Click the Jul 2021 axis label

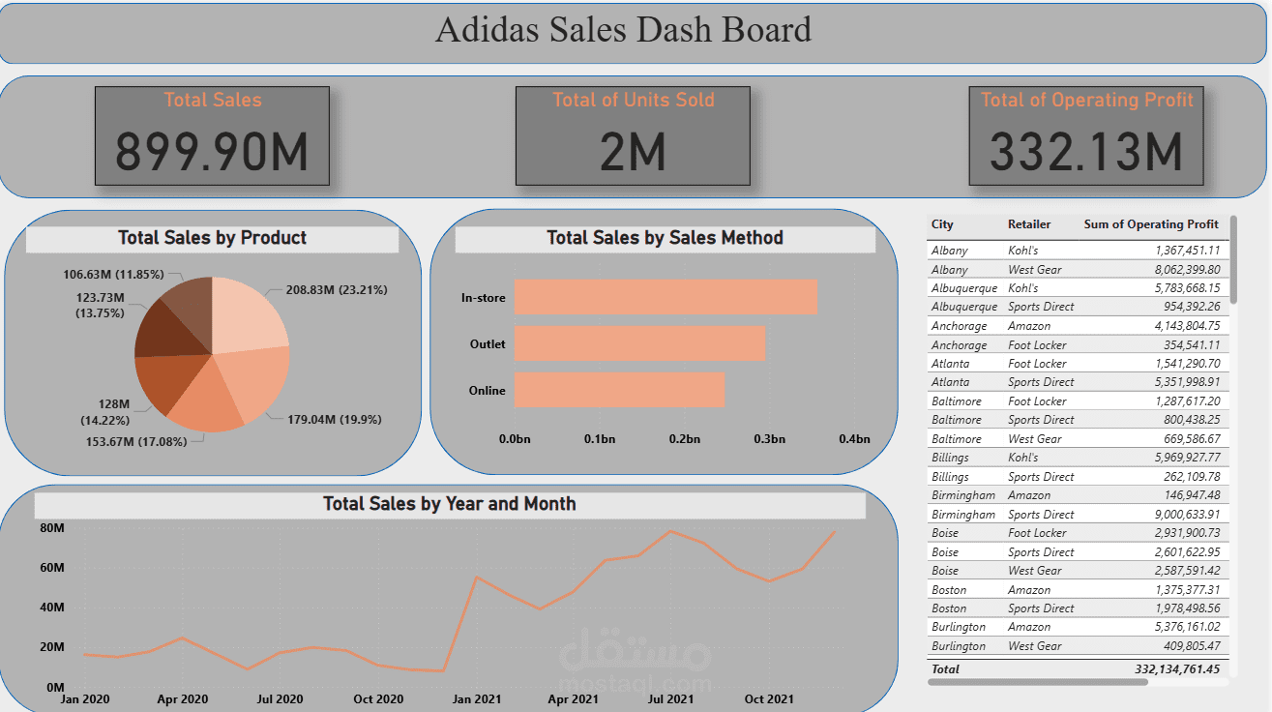click(670, 699)
